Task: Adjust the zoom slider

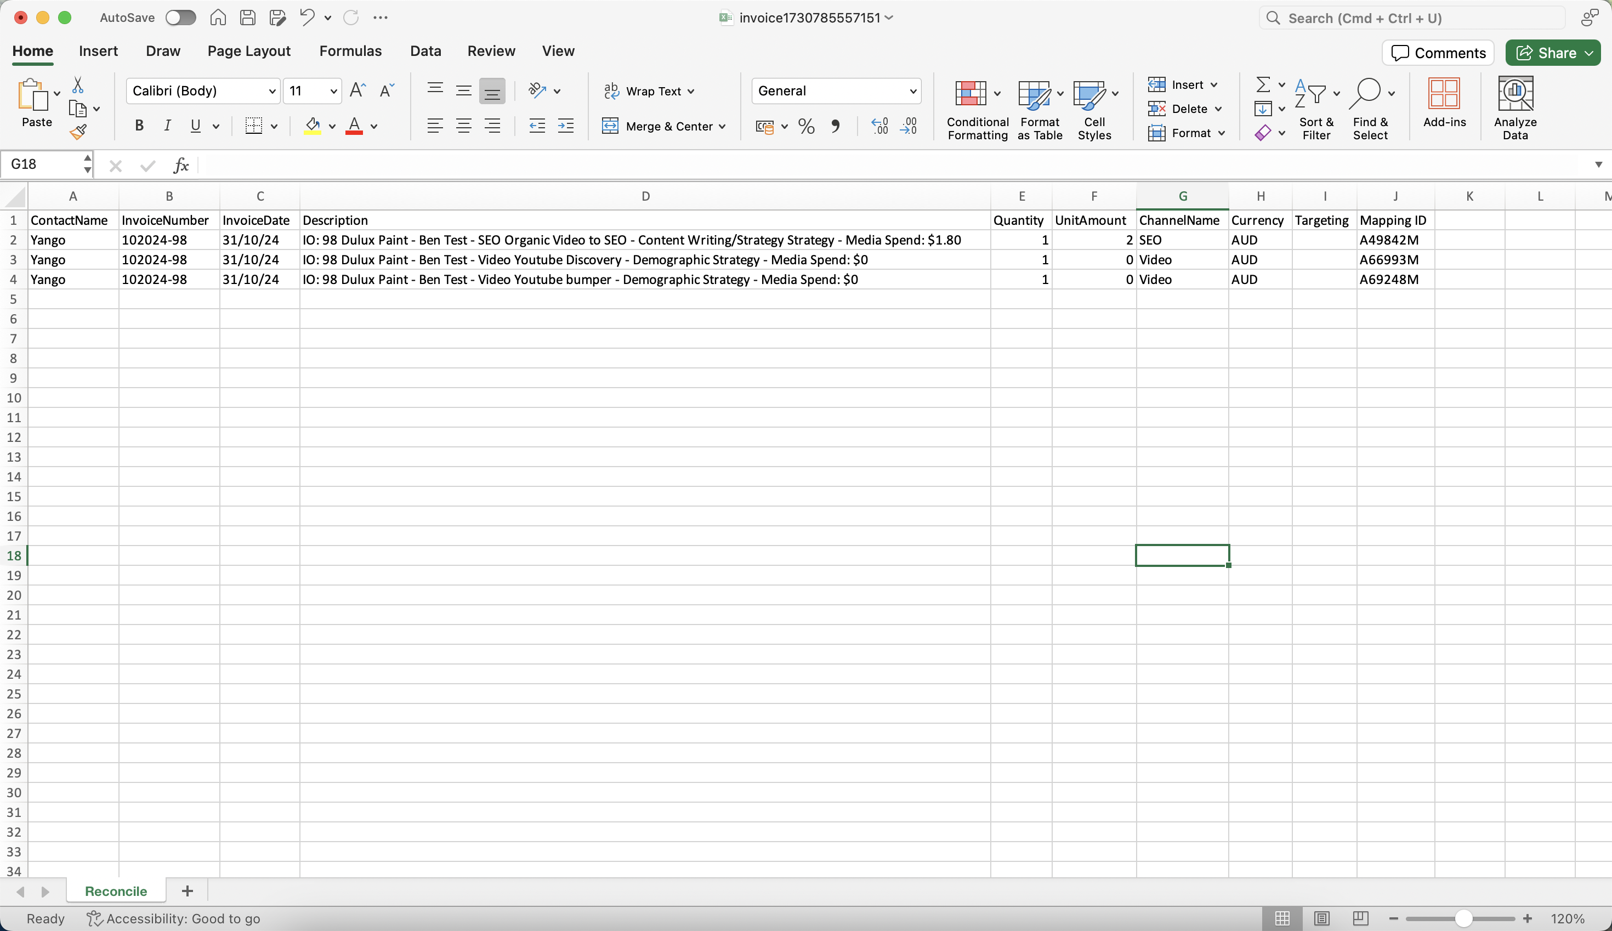Action: (x=1463, y=919)
